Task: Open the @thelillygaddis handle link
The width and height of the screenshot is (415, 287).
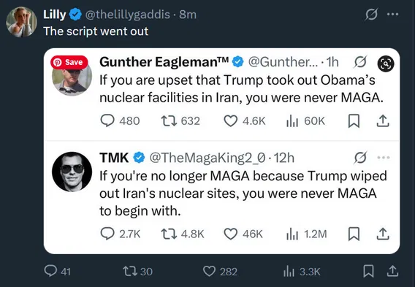Action: click(127, 15)
